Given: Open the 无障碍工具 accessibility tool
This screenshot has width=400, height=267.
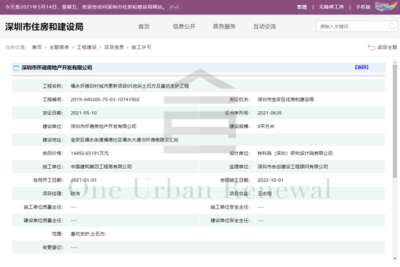Looking at the screenshot, I should point(331,7).
